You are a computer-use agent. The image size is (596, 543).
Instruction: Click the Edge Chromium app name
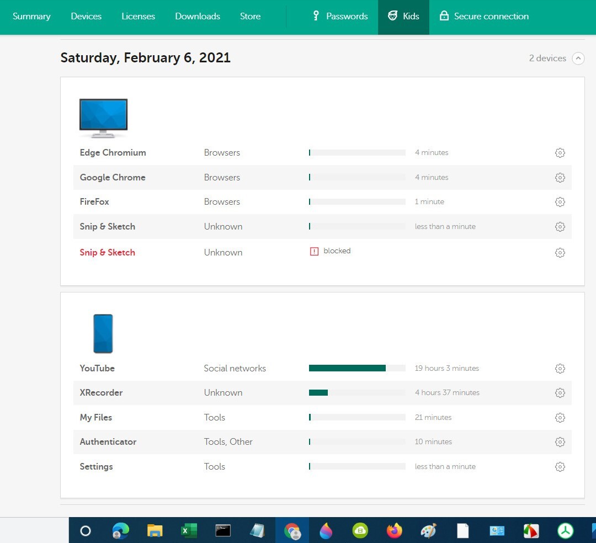(113, 152)
